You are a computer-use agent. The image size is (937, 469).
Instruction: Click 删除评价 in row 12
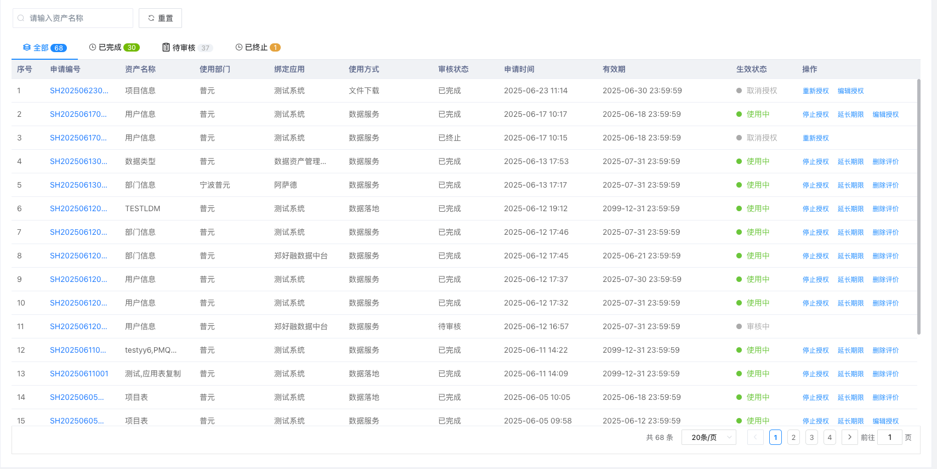885,351
